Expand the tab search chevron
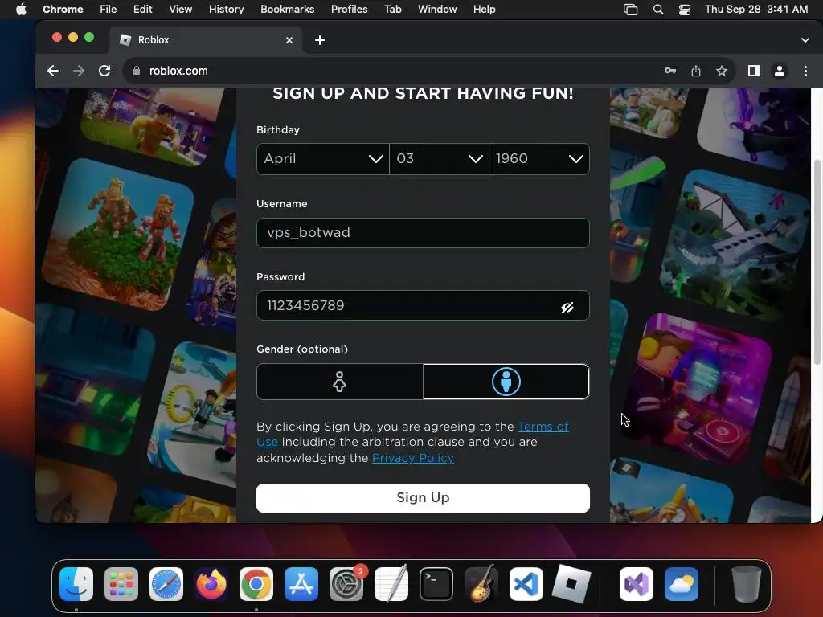 [x=805, y=40]
